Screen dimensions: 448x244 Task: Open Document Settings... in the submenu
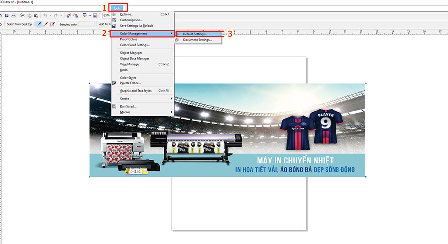pyautogui.click(x=198, y=40)
